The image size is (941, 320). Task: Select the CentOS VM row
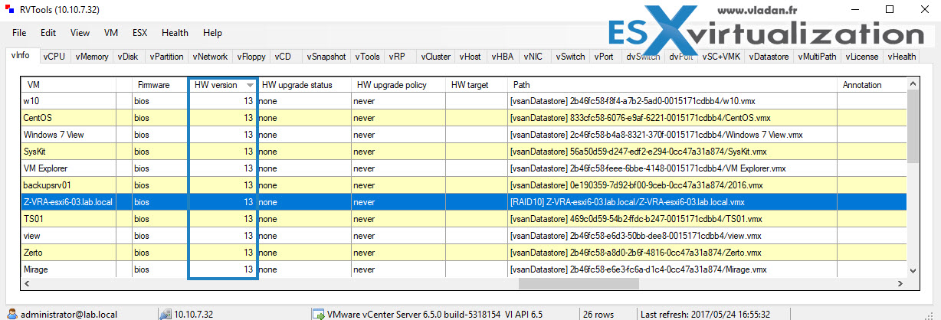pyautogui.click(x=464, y=118)
